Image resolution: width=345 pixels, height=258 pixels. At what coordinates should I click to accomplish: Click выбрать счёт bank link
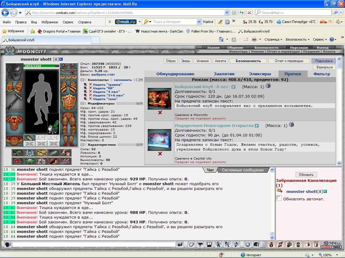tap(103, 75)
